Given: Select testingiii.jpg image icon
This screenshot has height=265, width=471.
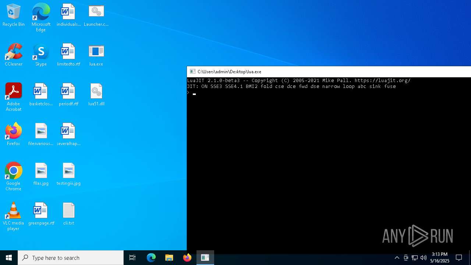Looking at the screenshot, I should click(68, 174).
